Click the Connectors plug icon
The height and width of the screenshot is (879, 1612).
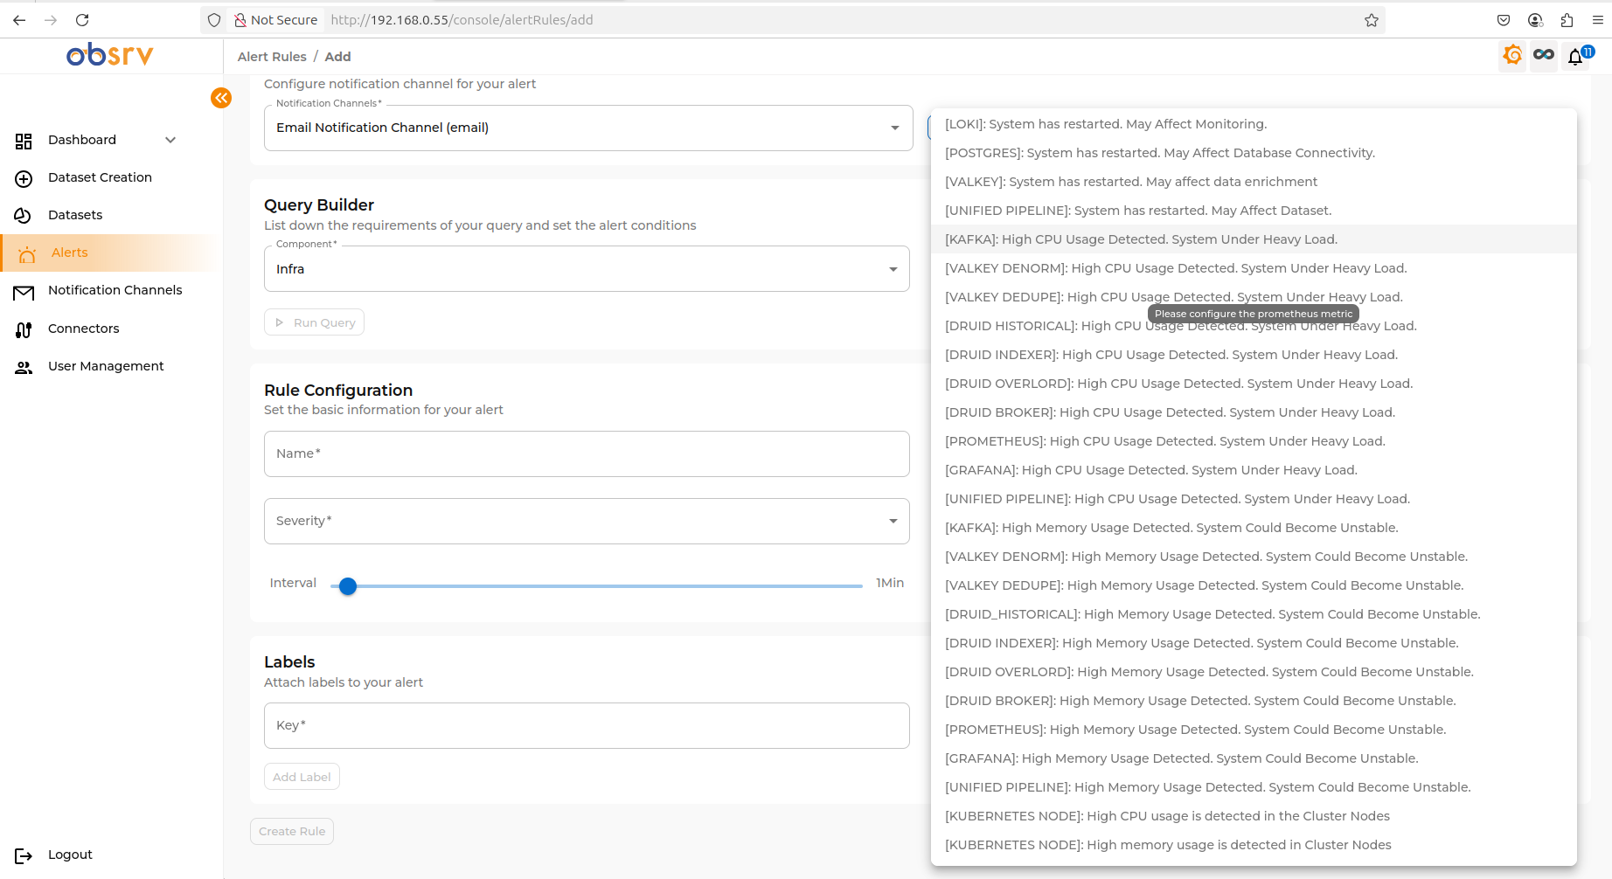24,329
